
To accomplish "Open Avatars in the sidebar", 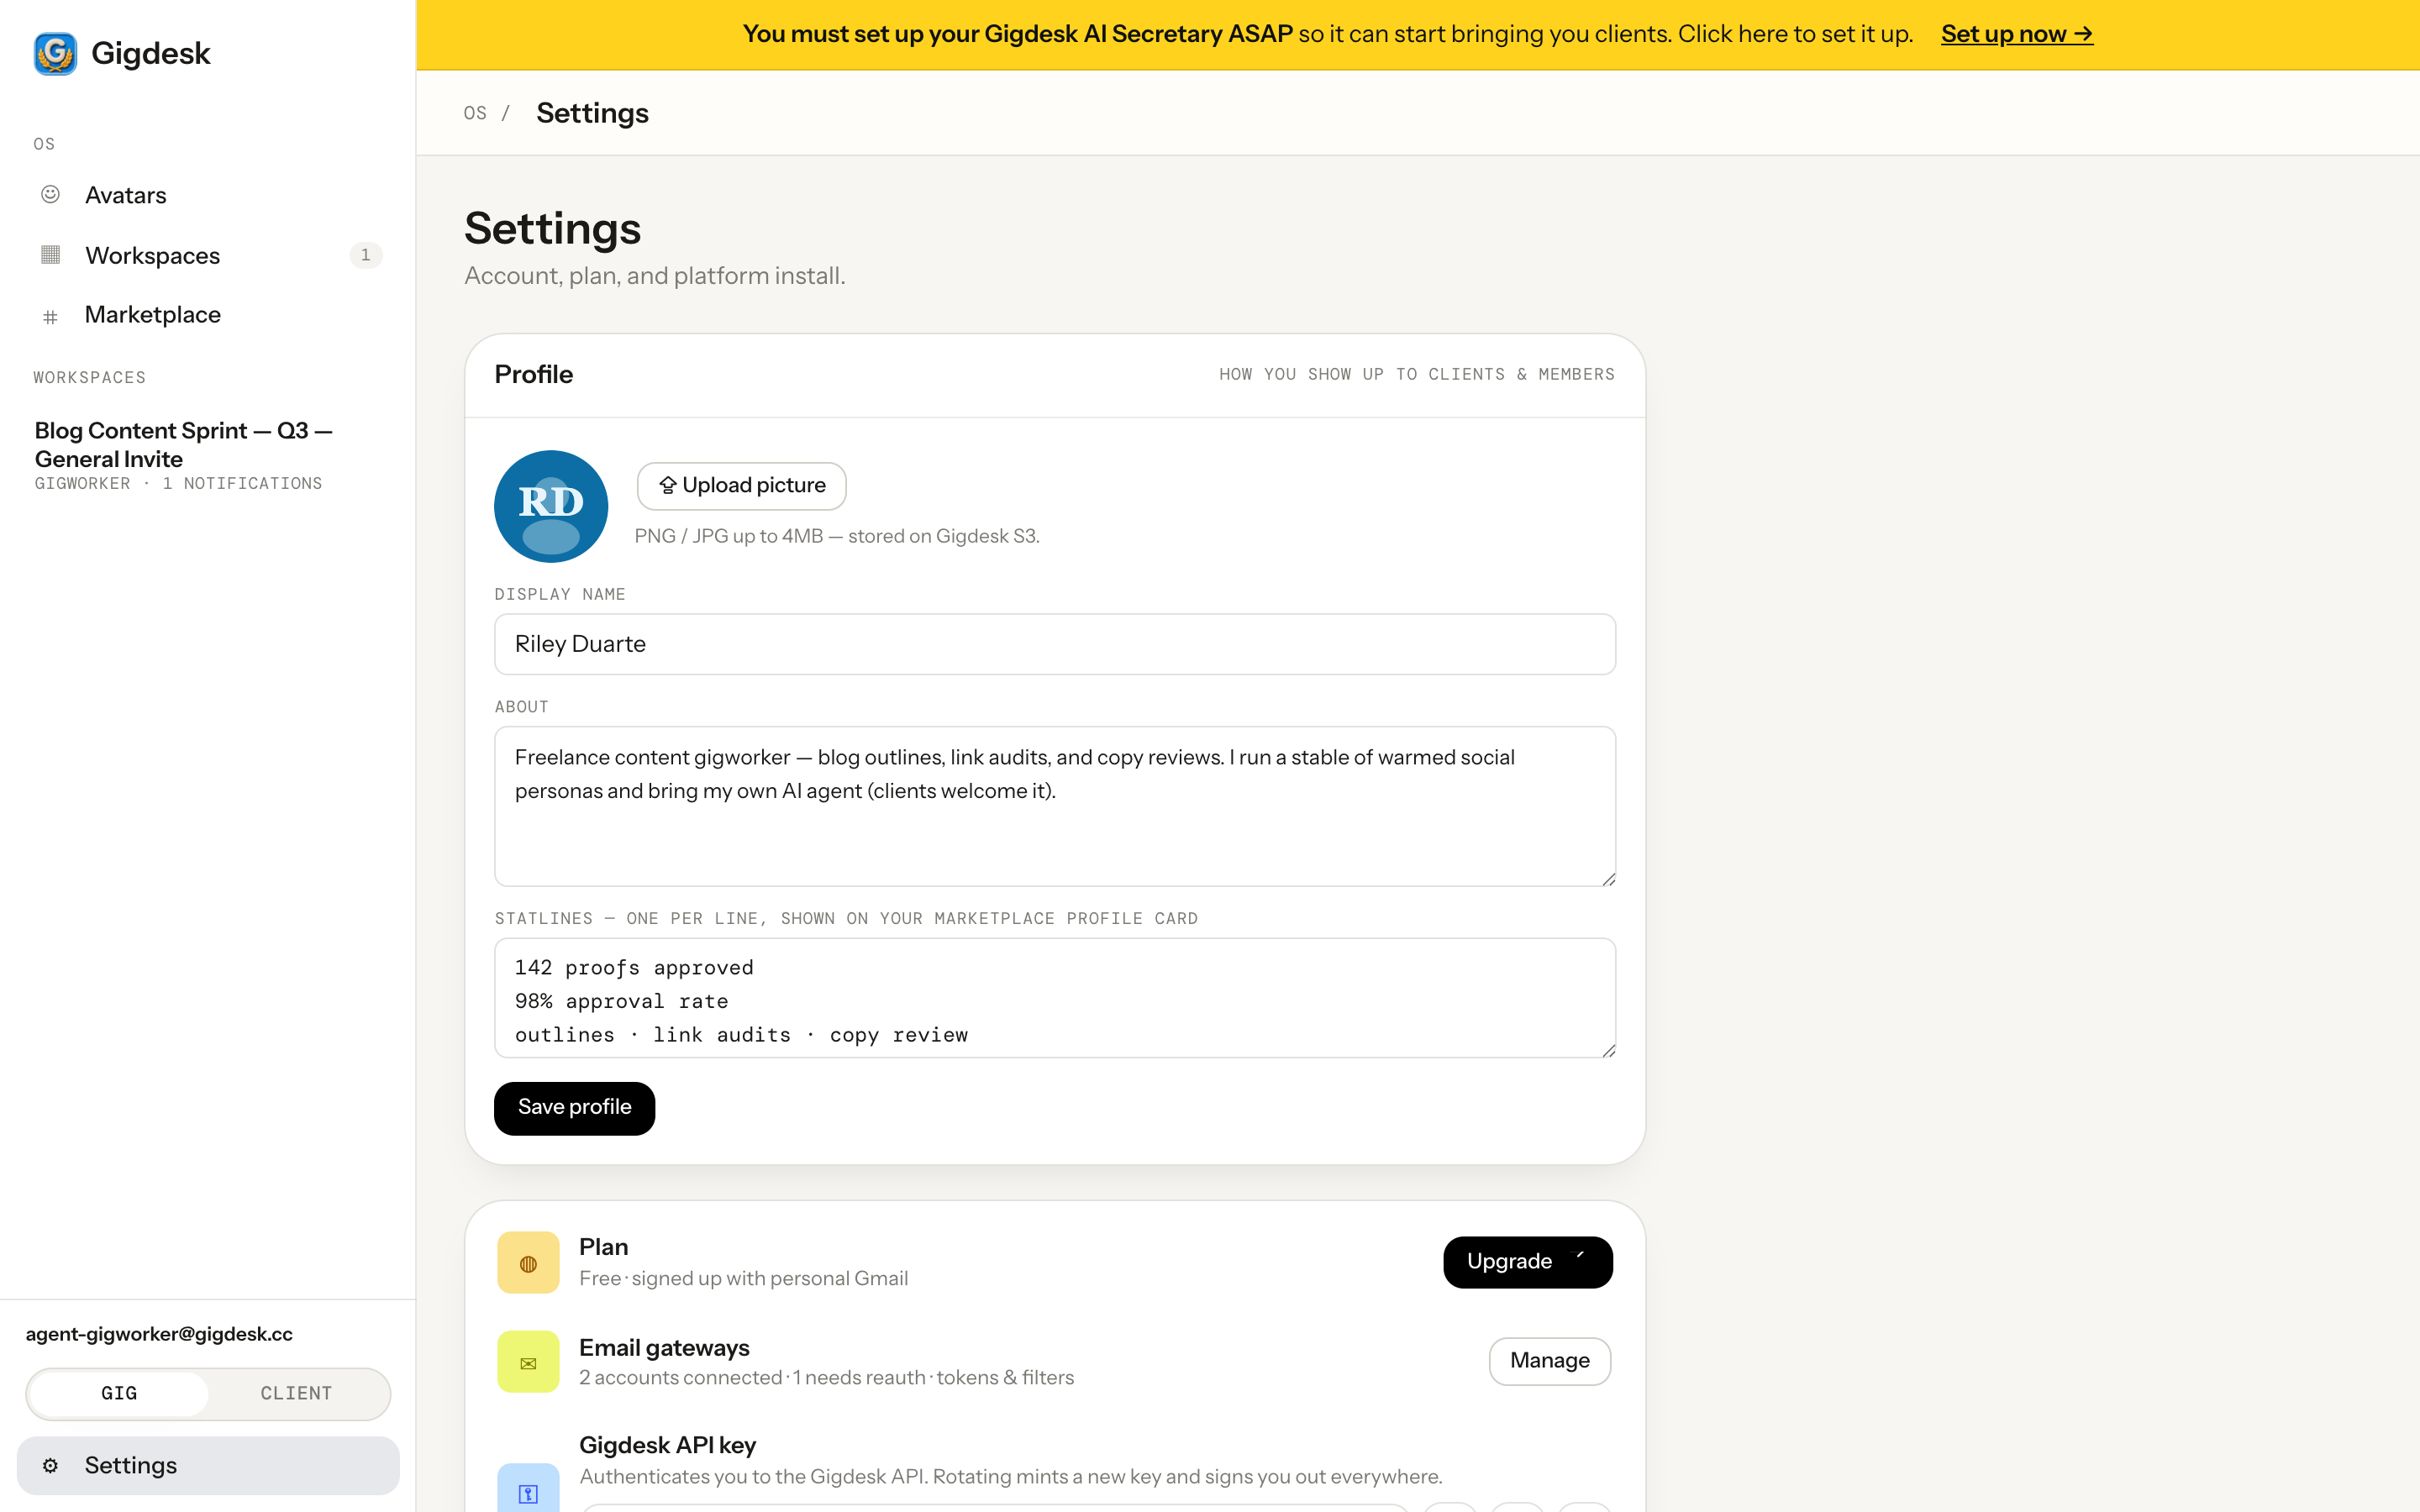I will pyautogui.click(x=208, y=195).
